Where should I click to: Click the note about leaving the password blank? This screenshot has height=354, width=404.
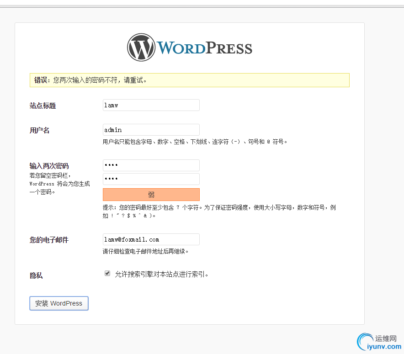pyautogui.click(x=59, y=184)
